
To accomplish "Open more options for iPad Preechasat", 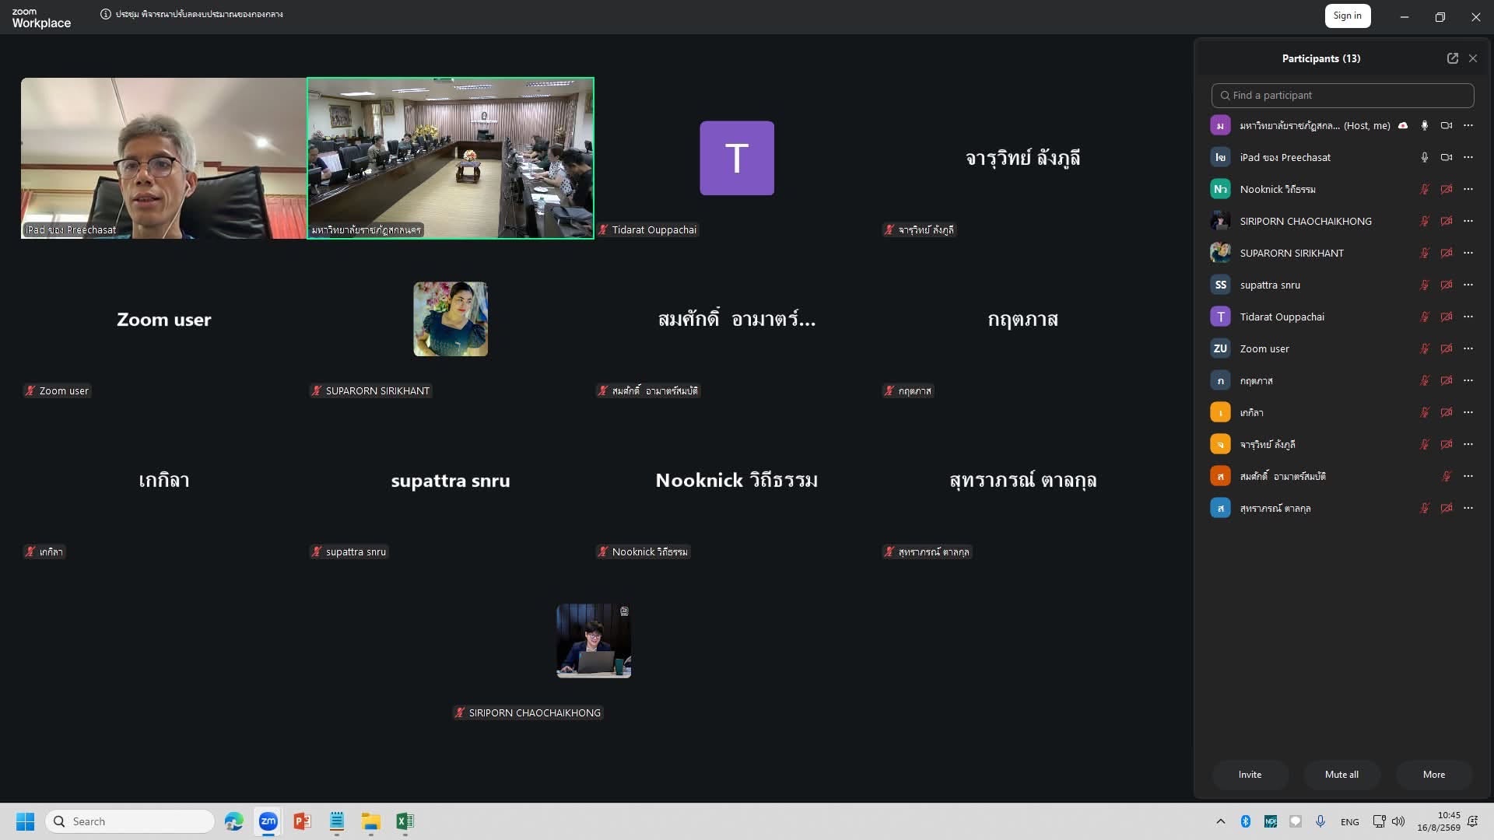I will click(x=1468, y=157).
